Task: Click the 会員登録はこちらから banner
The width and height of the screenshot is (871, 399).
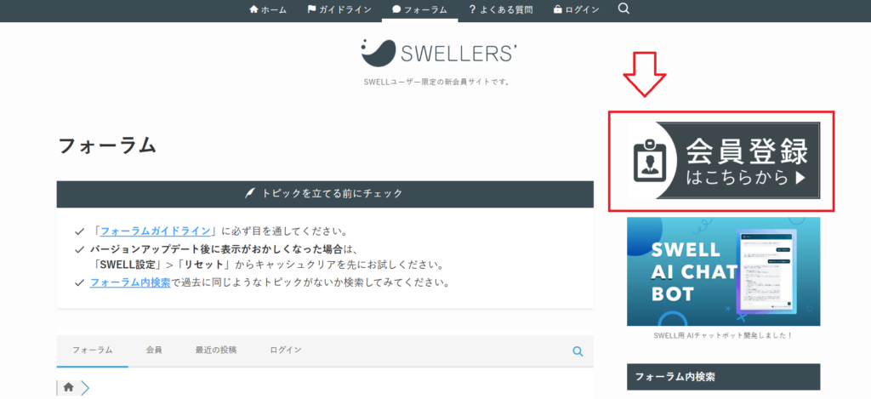Action: point(723,161)
